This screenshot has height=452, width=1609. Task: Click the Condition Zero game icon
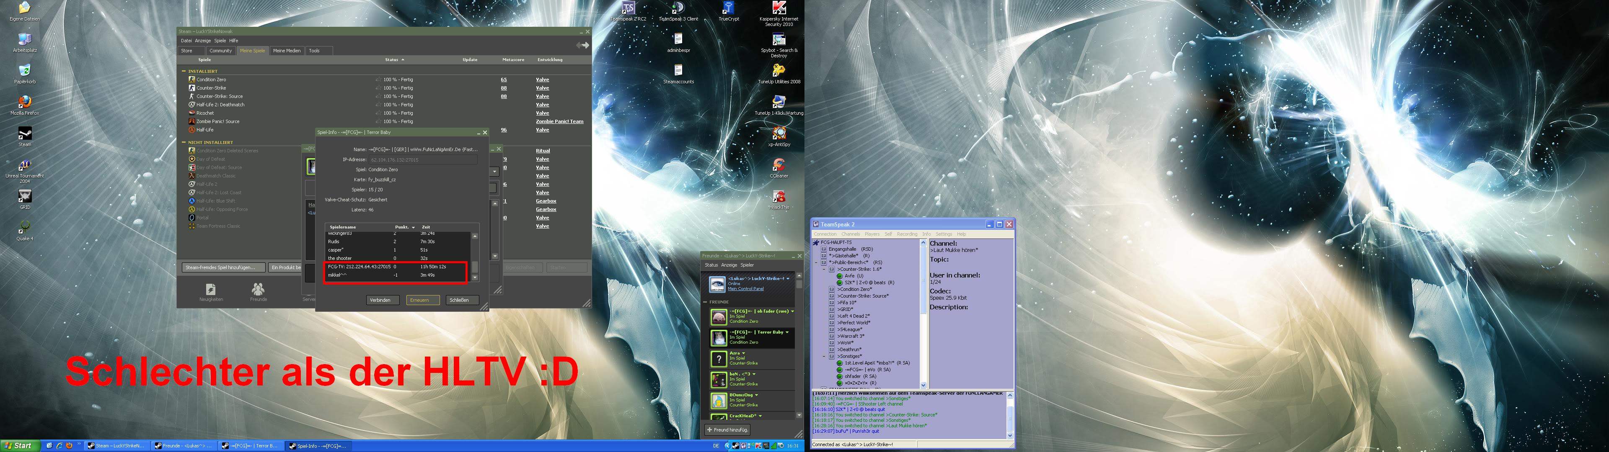pos(192,79)
